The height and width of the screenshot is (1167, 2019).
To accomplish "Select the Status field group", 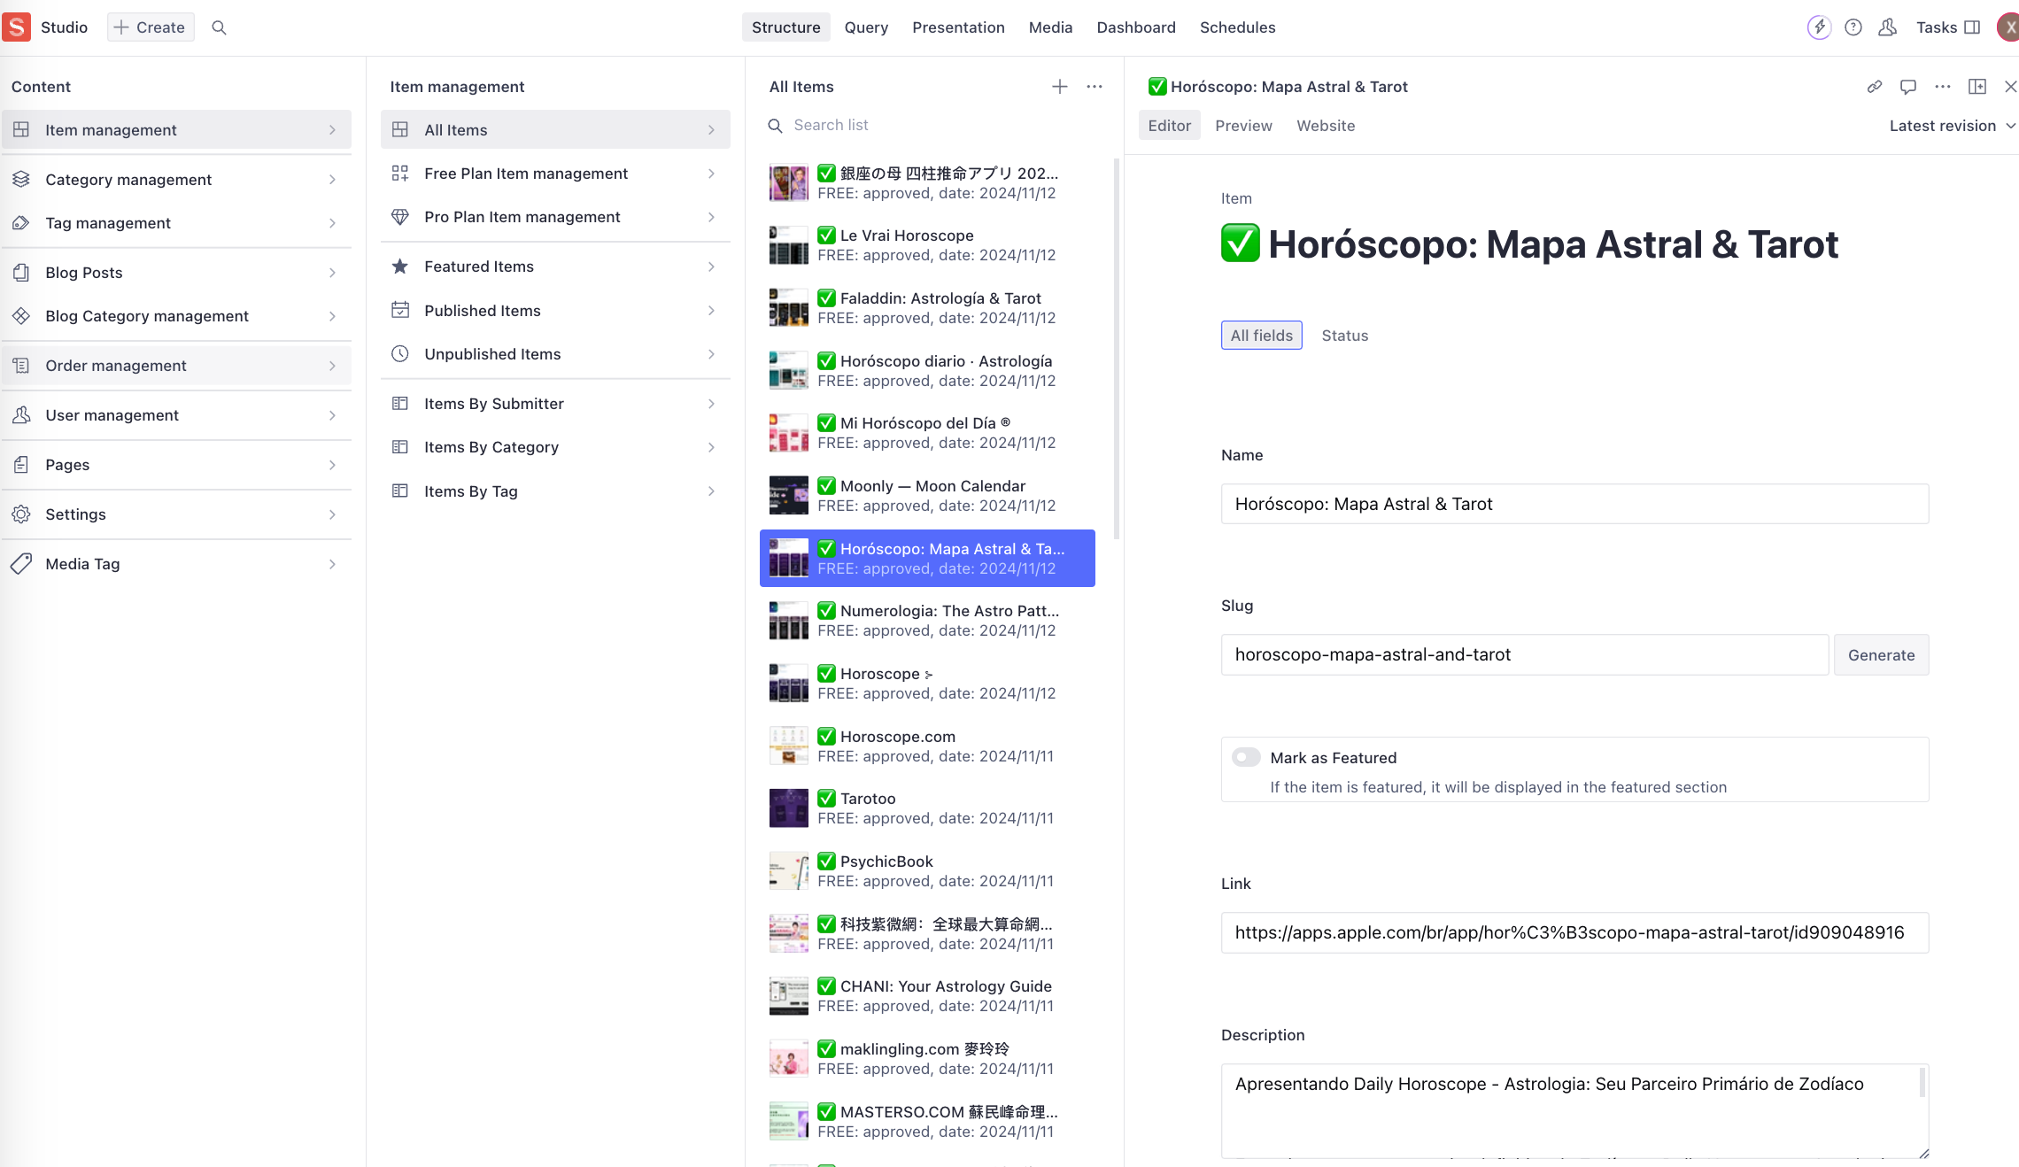I will click(x=1344, y=336).
